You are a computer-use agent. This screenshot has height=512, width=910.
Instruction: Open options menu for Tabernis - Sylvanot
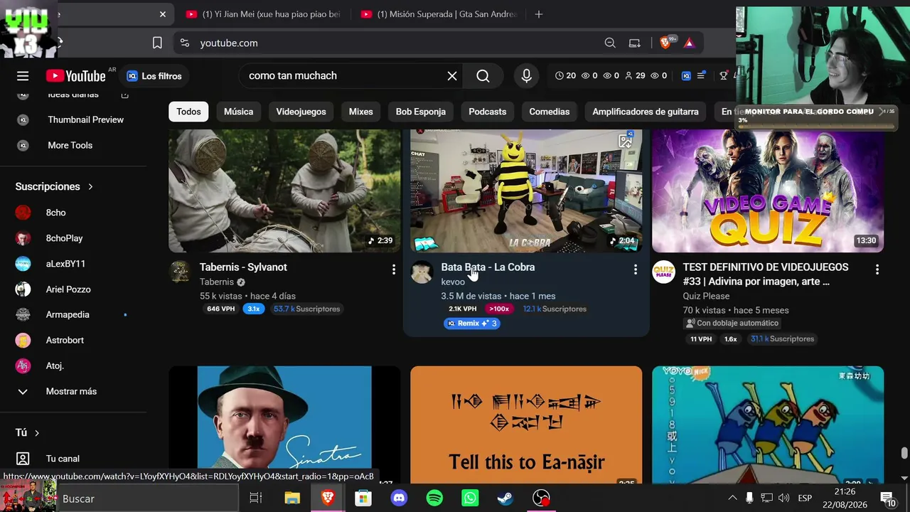click(x=393, y=270)
